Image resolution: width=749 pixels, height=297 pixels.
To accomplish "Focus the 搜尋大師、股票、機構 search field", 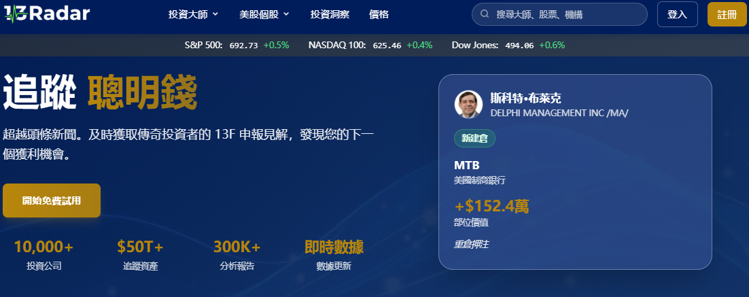I will coord(559,14).
